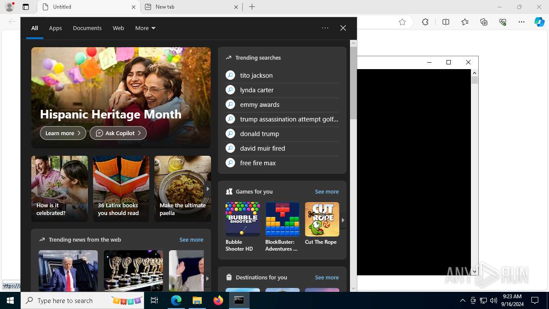This screenshot has width=549, height=309.
Task: Expand the More filter dropdown
Action: [x=145, y=28]
